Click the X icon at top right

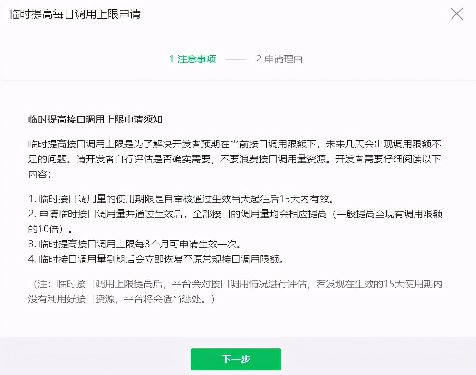(x=456, y=14)
